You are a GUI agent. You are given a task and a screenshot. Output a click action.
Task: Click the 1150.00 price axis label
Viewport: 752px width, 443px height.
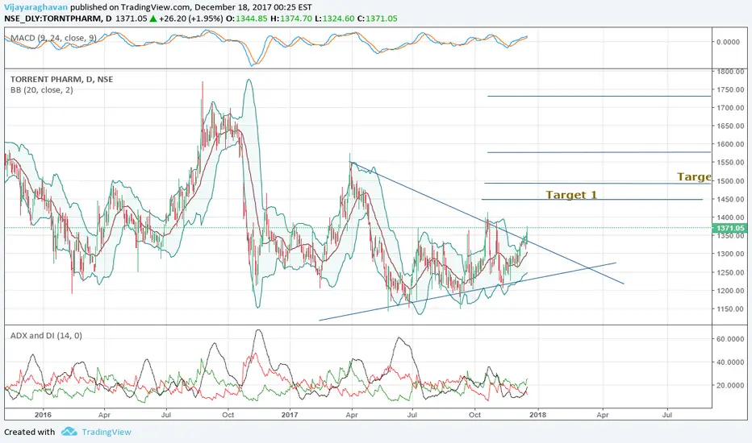point(730,309)
